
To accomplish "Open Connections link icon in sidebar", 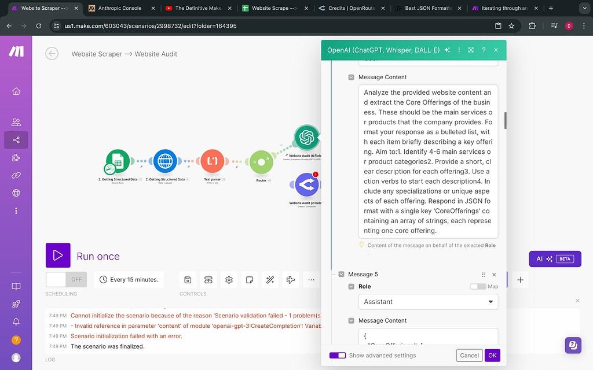I will pyautogui.click(x=16, y=175).
